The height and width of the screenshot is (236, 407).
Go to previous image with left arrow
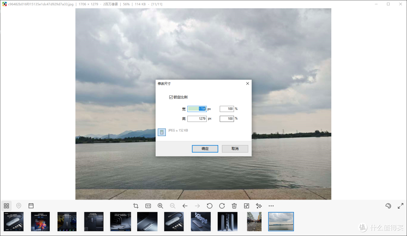click(185, 206)
